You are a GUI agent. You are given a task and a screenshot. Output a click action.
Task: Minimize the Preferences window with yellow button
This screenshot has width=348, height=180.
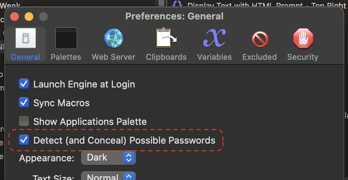click(x=29, y=17)
